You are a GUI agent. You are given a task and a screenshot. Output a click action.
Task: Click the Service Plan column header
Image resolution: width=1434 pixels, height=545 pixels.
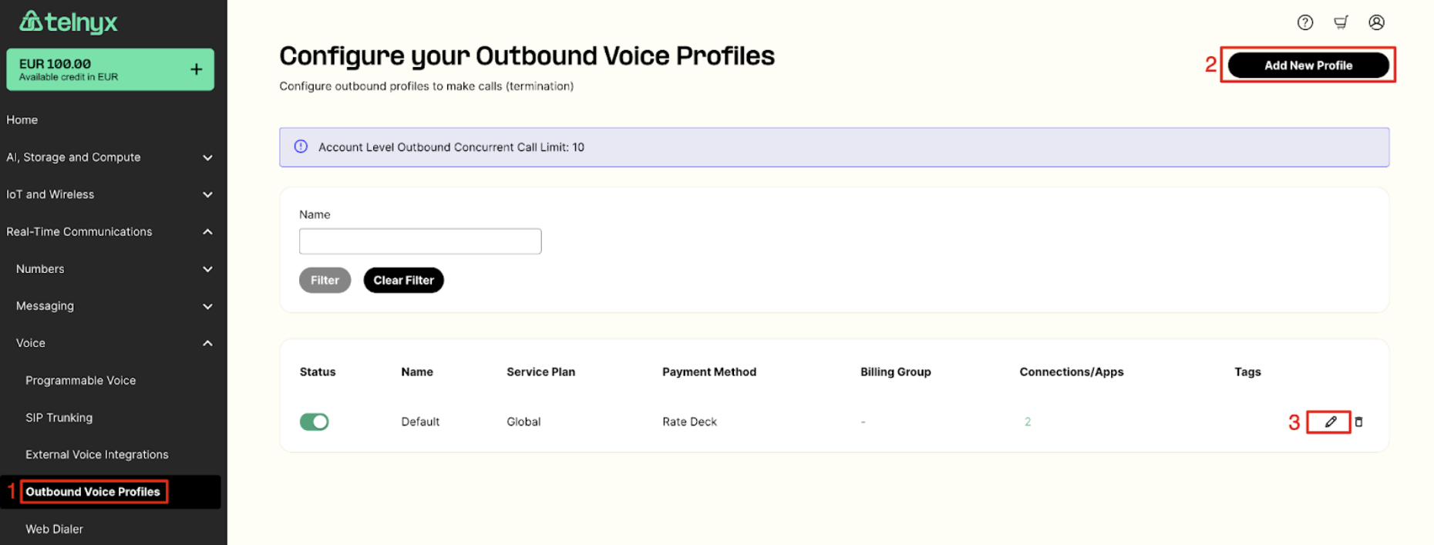[540, 372]
